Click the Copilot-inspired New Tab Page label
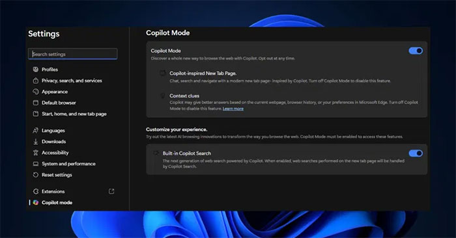 pos(203,73)
